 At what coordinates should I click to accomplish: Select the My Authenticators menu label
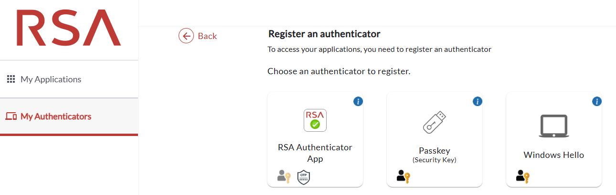[56, 117]
